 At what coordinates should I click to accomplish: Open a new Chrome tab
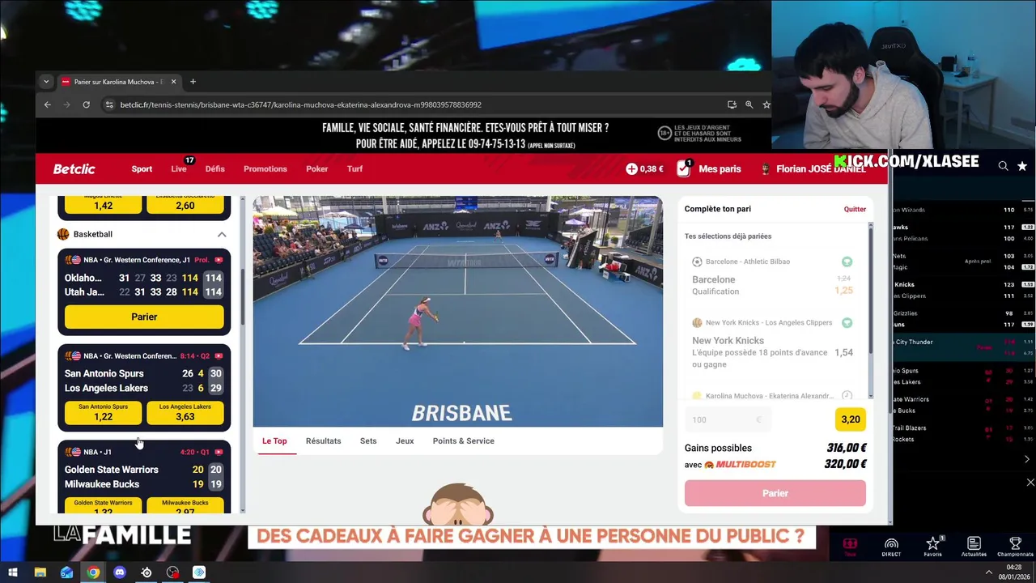click(193, 82)
